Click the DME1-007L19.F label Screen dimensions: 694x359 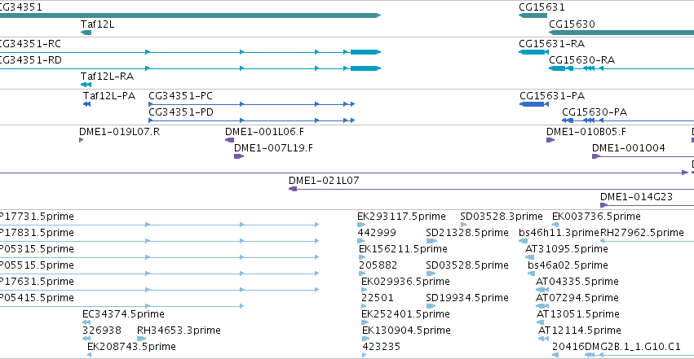[273, 148]
